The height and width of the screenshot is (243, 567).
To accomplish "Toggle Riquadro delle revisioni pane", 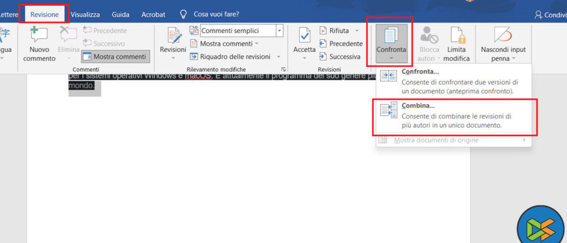I will tap(230, 57).
